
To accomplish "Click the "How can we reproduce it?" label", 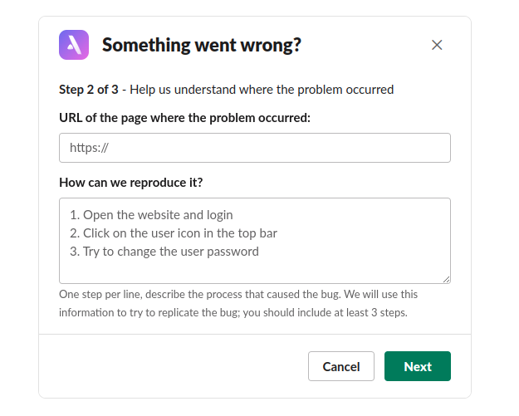I will (131, 183).
